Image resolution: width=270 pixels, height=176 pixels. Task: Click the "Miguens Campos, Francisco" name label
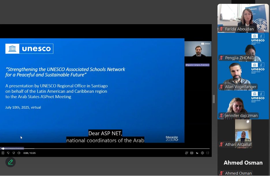click(197, 65)
